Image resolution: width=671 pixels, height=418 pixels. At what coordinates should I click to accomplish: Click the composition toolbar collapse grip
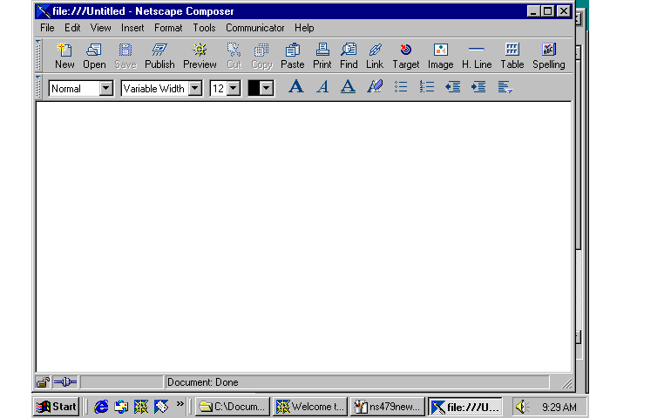click(38, 55)
